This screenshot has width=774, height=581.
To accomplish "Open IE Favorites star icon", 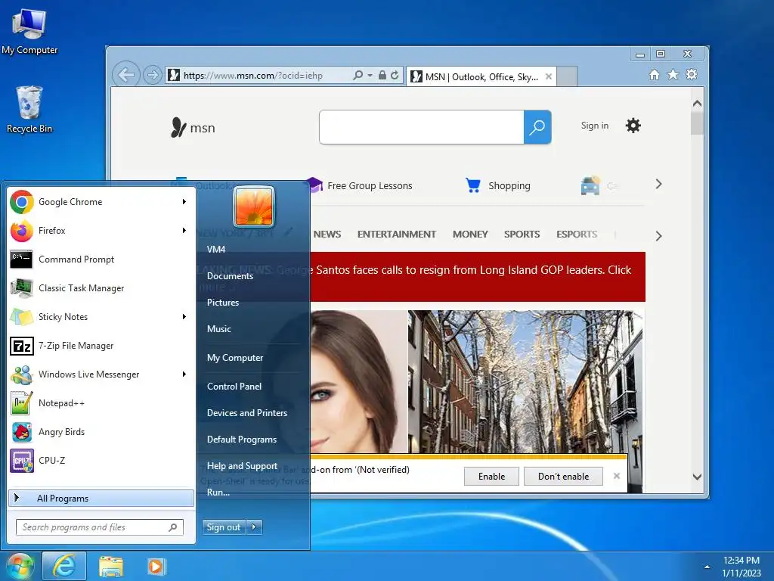I will (673, 75).
